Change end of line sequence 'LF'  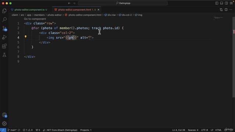pos(212,130)
